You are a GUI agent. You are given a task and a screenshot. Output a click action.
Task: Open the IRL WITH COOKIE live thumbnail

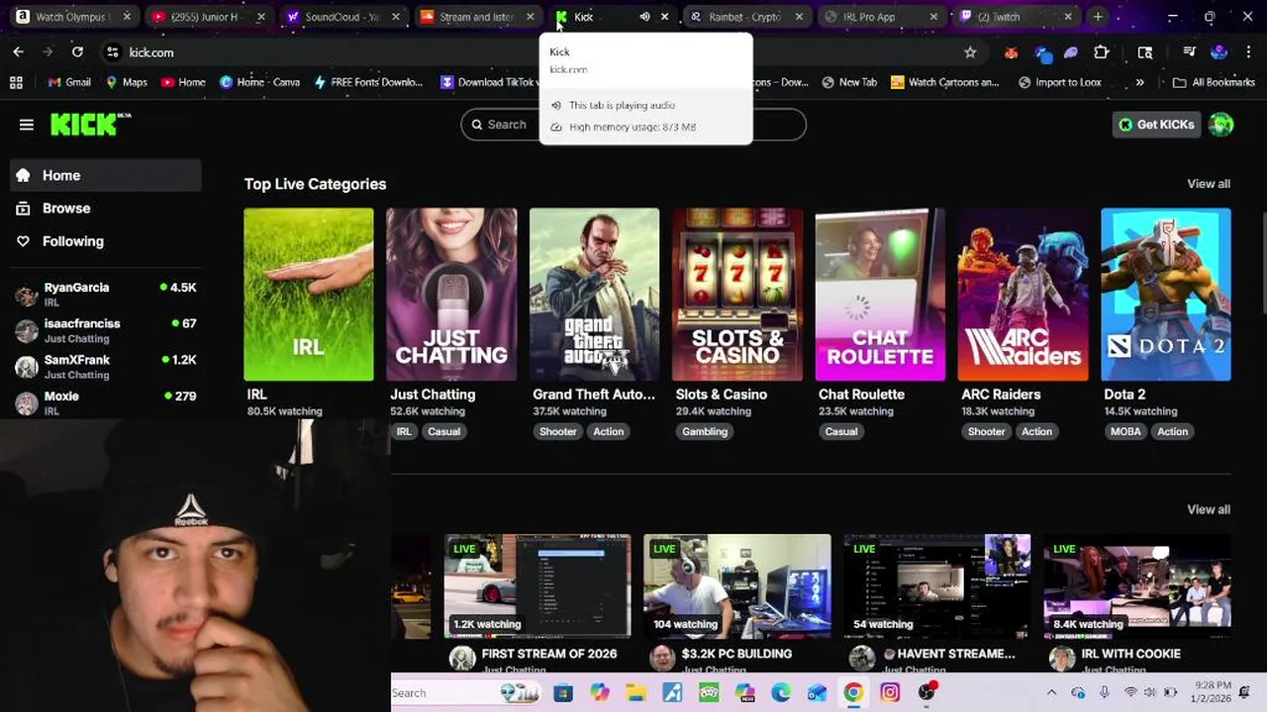click(x=1137, y=586)
